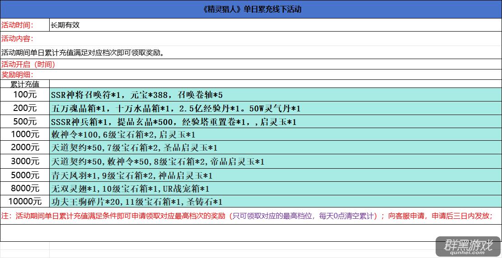Select the 8000元 tier cell
Image resolution: width=502 pixels, height=258 pixels.
(25, 188)
